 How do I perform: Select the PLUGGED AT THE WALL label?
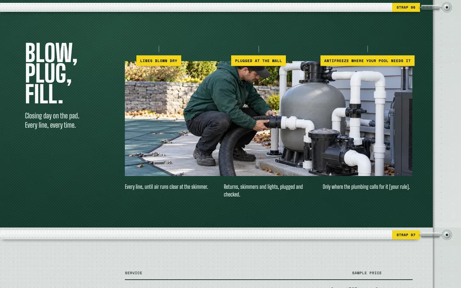(258, 61)
